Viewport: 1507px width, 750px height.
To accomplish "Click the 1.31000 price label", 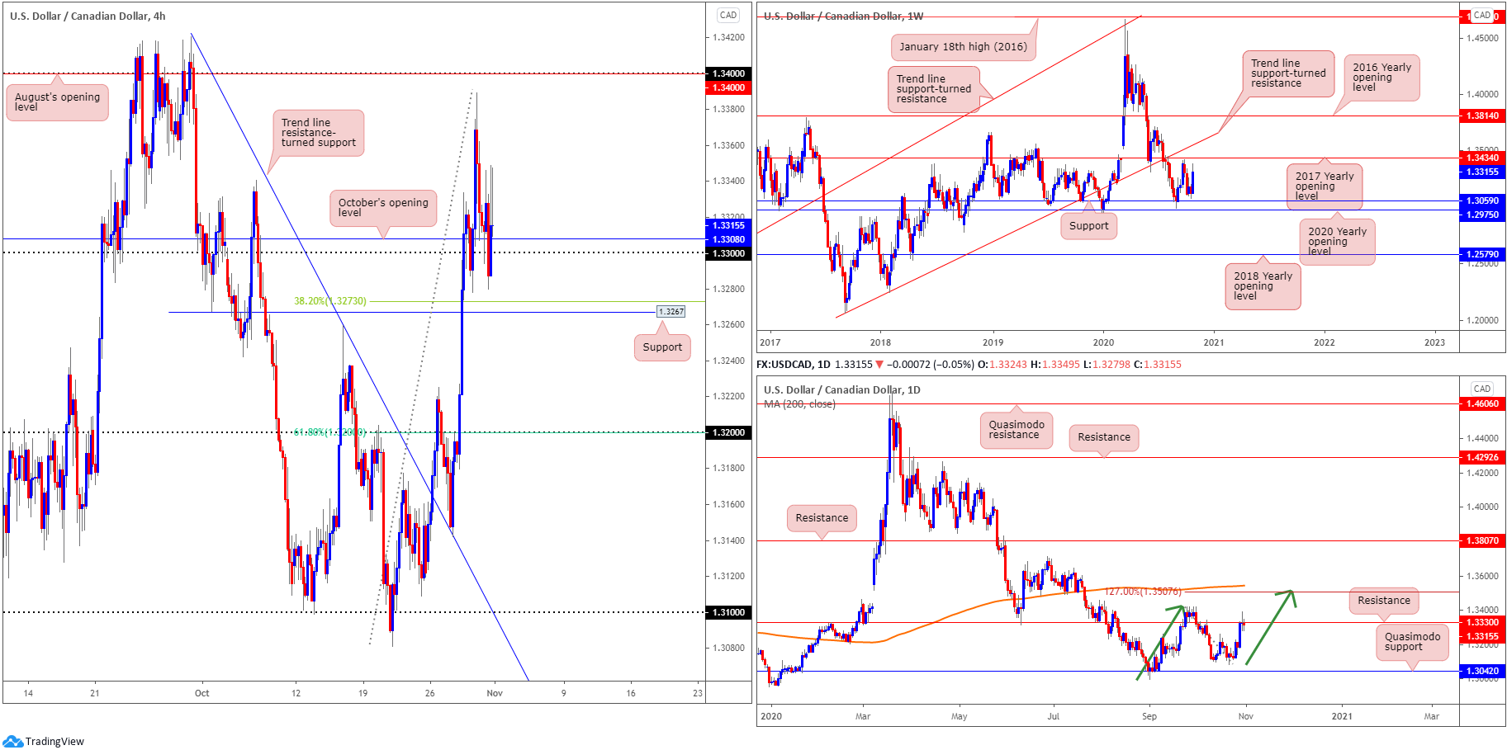I will (728, 612).
